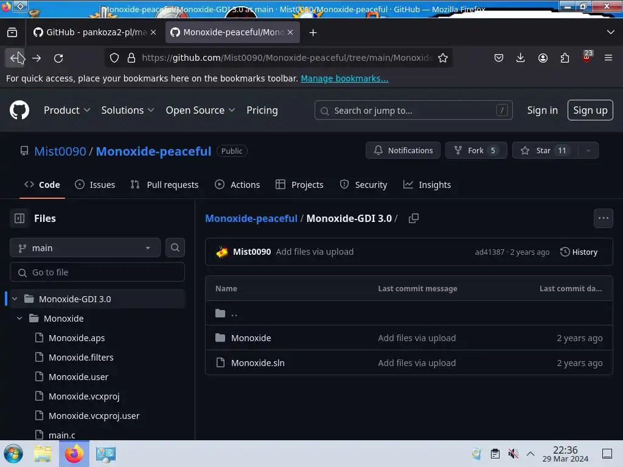
Task: Open the Pricing link
Action: (262, 110)
